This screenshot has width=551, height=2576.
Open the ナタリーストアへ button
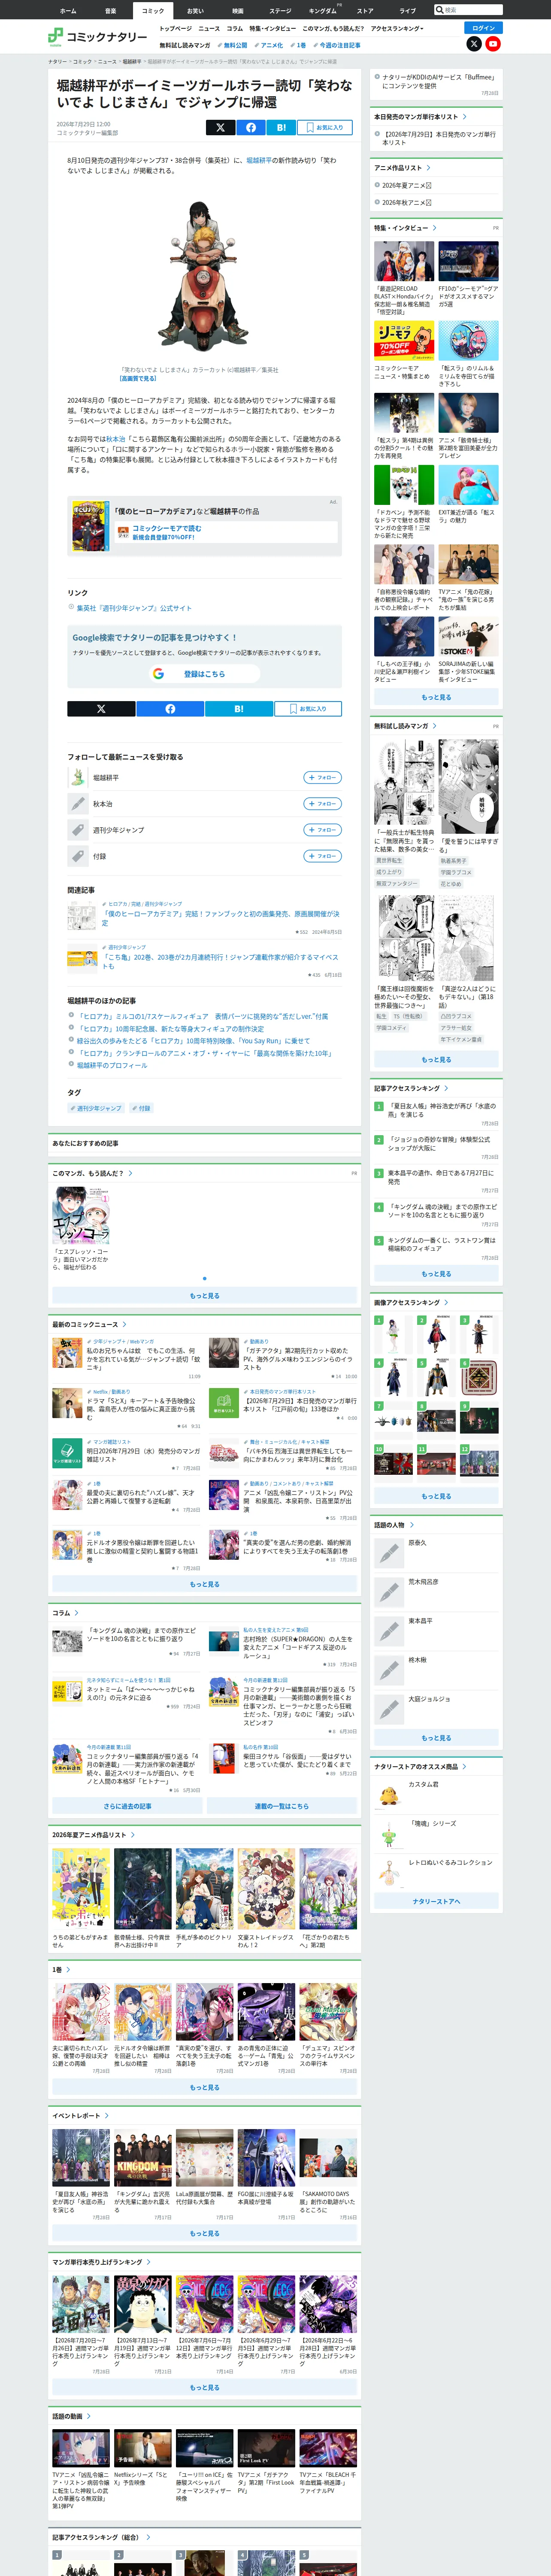point(436,1901)
